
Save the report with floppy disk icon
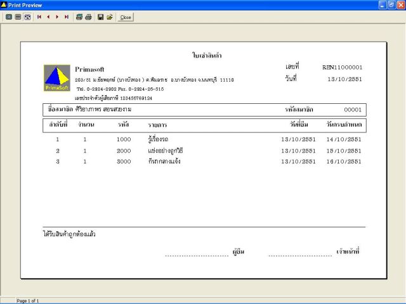100,17
